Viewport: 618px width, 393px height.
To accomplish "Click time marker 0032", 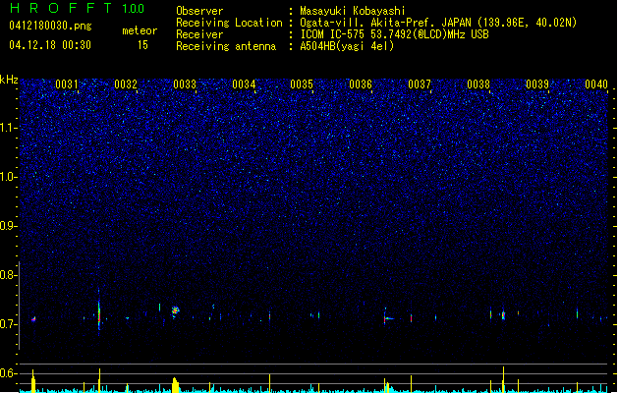I will pyautogui.click(x=126, y=84).
